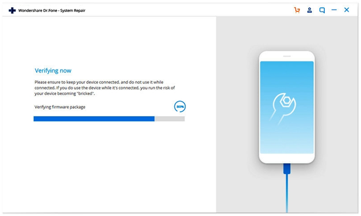The image size is (361, 216).
Task: Click the Verifying firmware package status text
Action: click(60, 107)
